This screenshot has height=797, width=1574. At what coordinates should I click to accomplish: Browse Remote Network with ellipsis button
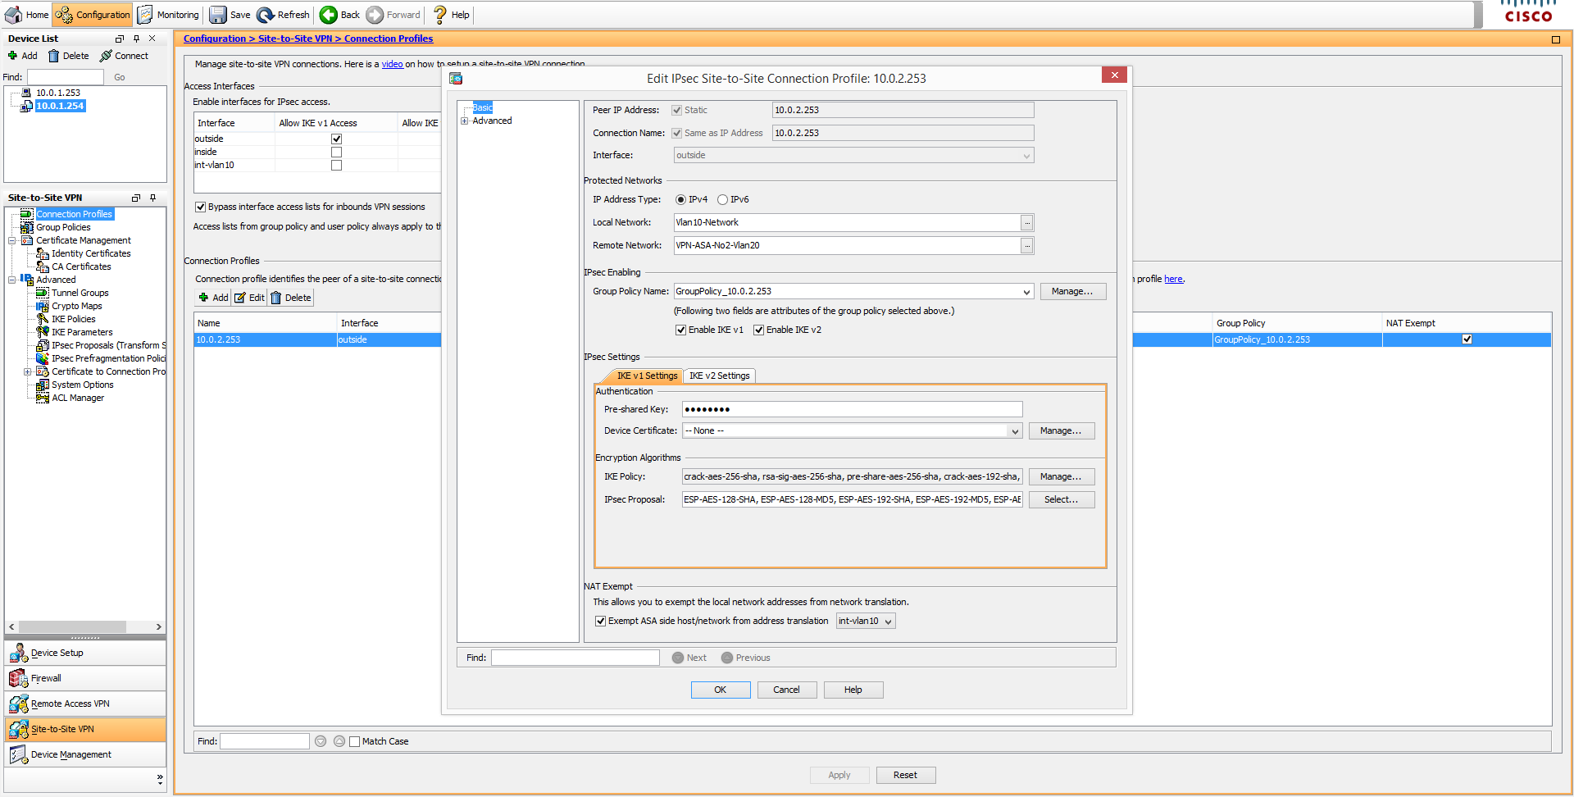(x=1026, y=246)
